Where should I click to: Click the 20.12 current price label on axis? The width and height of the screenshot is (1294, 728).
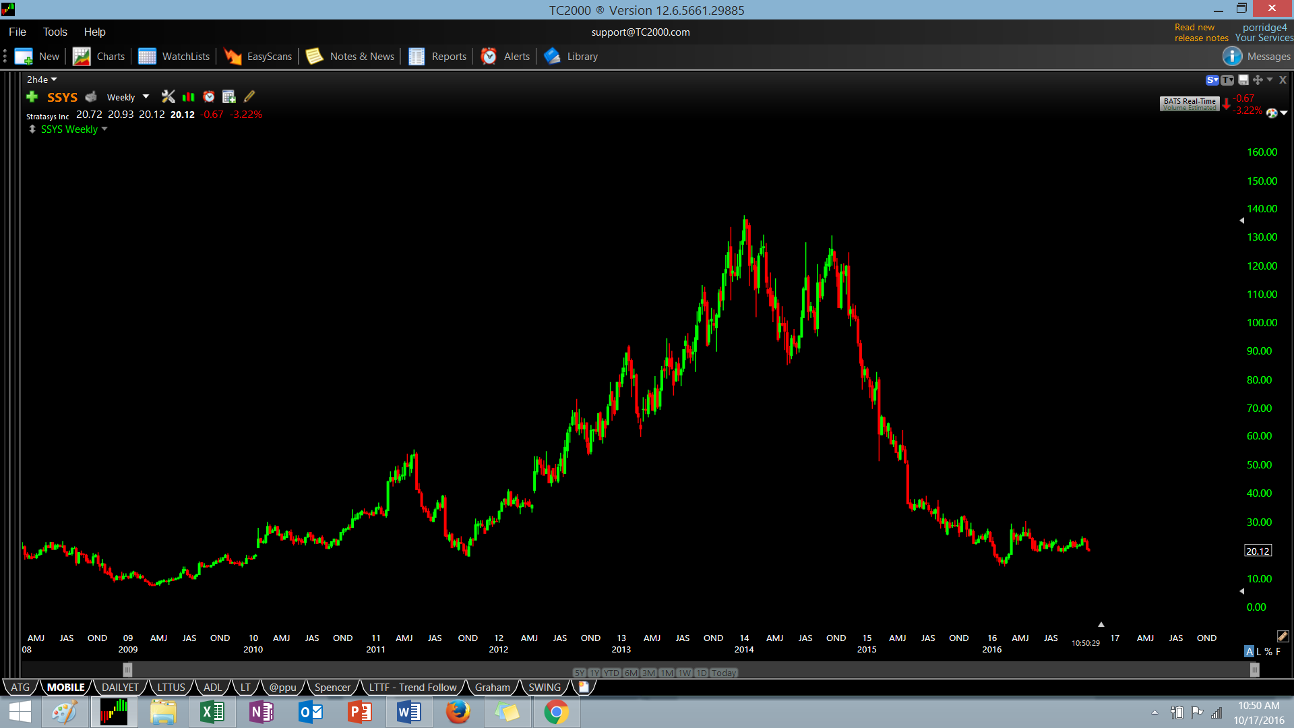click(1258, 551)
